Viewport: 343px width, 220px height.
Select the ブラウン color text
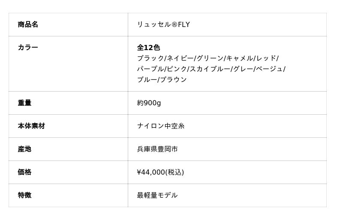(x=173, y=80)
